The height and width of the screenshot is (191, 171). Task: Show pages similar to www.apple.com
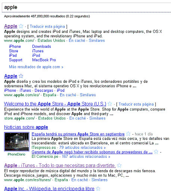click(x=97, y=41)
